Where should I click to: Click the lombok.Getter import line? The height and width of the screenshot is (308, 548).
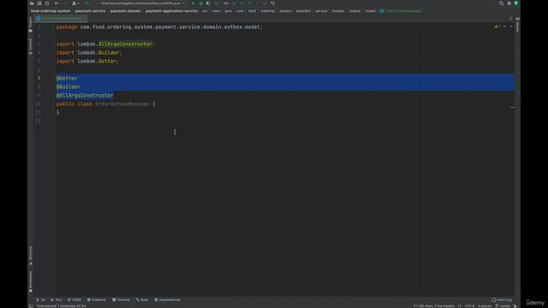coord(87,61)
